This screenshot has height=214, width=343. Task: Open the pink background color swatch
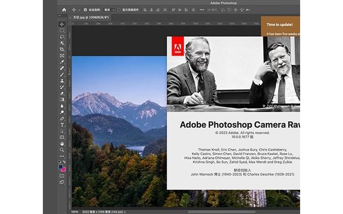(64, 170)
